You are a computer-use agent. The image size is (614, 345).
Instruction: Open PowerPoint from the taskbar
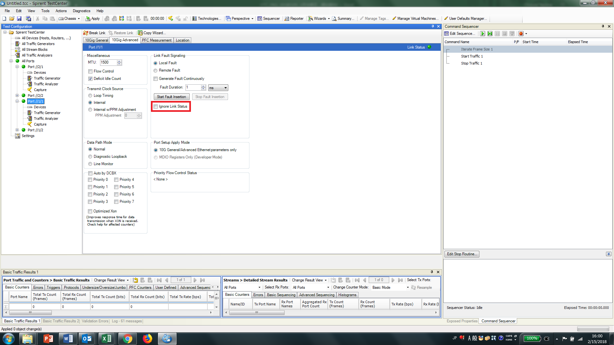pyautogui.click(x=48, y=339)
